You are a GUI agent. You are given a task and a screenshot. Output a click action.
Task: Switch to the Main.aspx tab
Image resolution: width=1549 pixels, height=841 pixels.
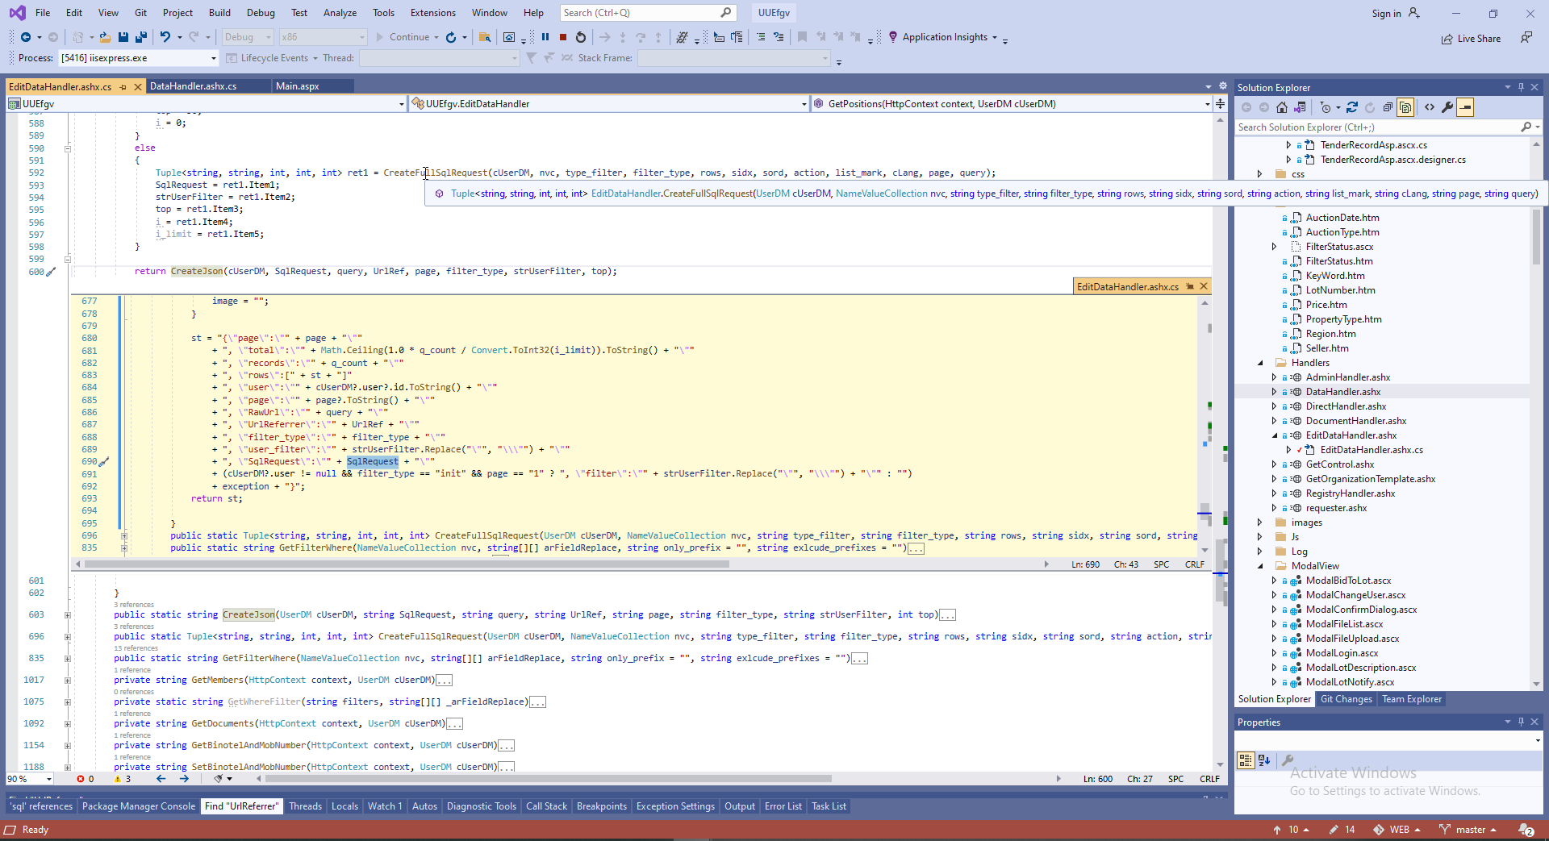point(298,86)
